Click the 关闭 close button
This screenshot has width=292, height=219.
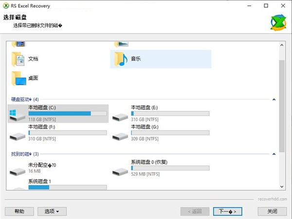coord(272,211)
